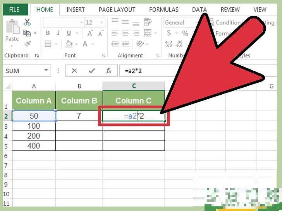This screenshot has height=211, width=282.
Task: Open the Paste options dropdown arrow
Action: click(12, 46)
